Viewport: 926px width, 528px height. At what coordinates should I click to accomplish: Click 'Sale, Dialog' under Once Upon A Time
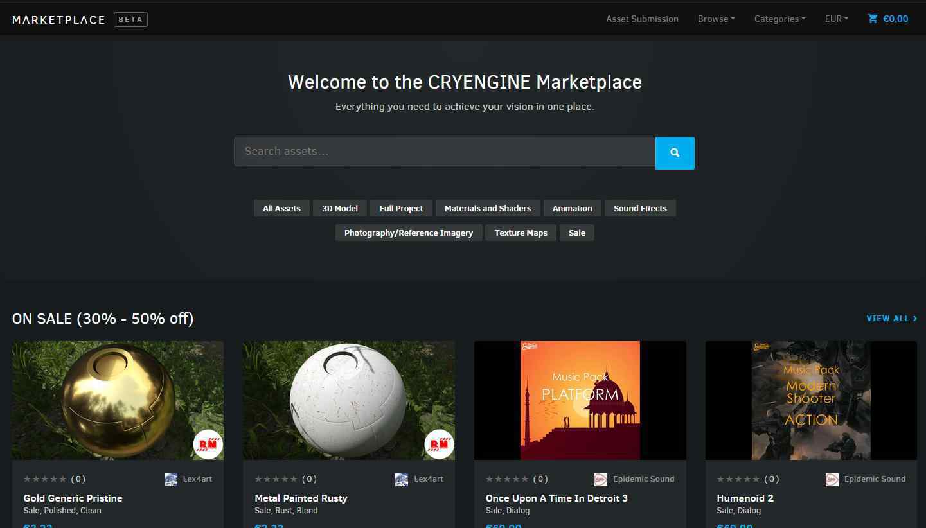click(508, 511)
